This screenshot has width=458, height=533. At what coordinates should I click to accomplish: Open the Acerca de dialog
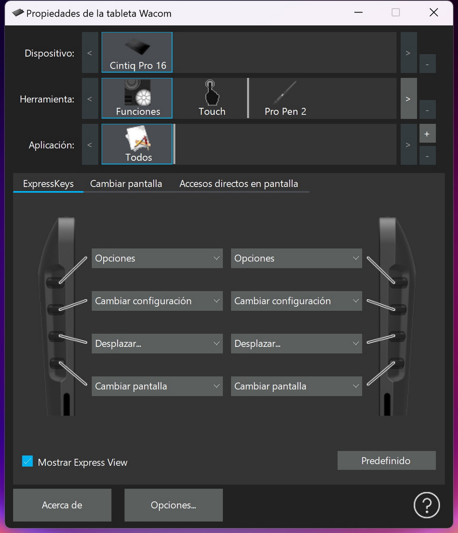(62, 505)
